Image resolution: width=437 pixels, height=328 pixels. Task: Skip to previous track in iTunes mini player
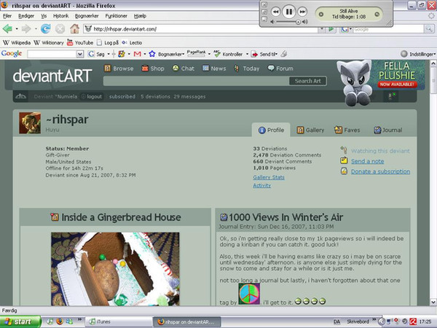point(275,12)
